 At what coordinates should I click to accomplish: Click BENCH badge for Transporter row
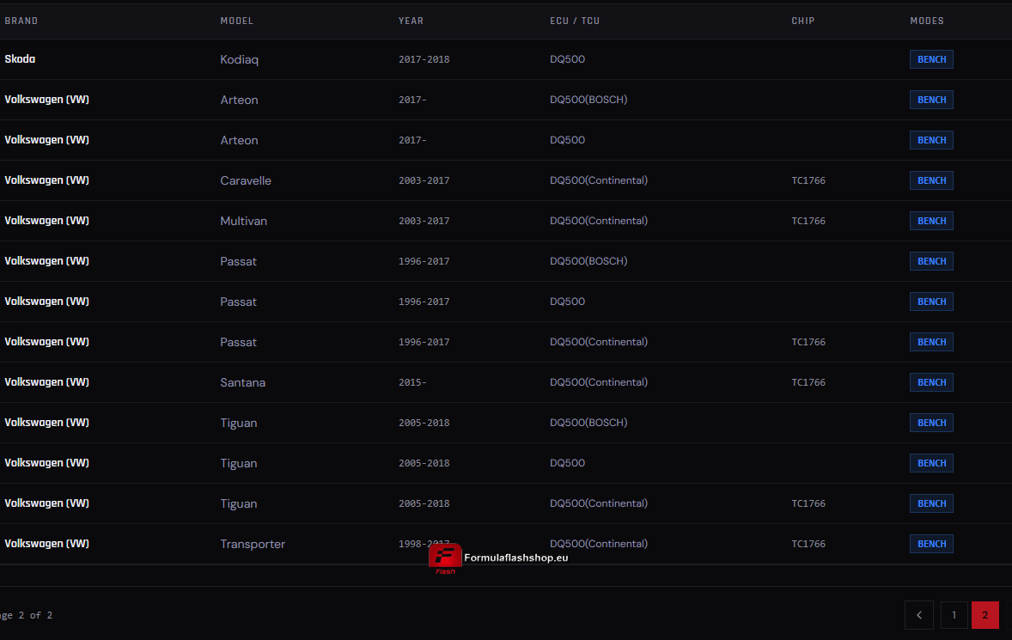(931, 544)
